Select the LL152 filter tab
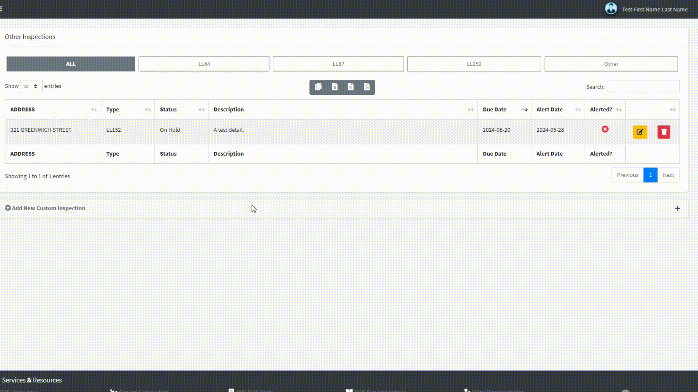Image resolution: width=698 pixels, height=392 pixels. pyautogui.click(x=474, y=64)
